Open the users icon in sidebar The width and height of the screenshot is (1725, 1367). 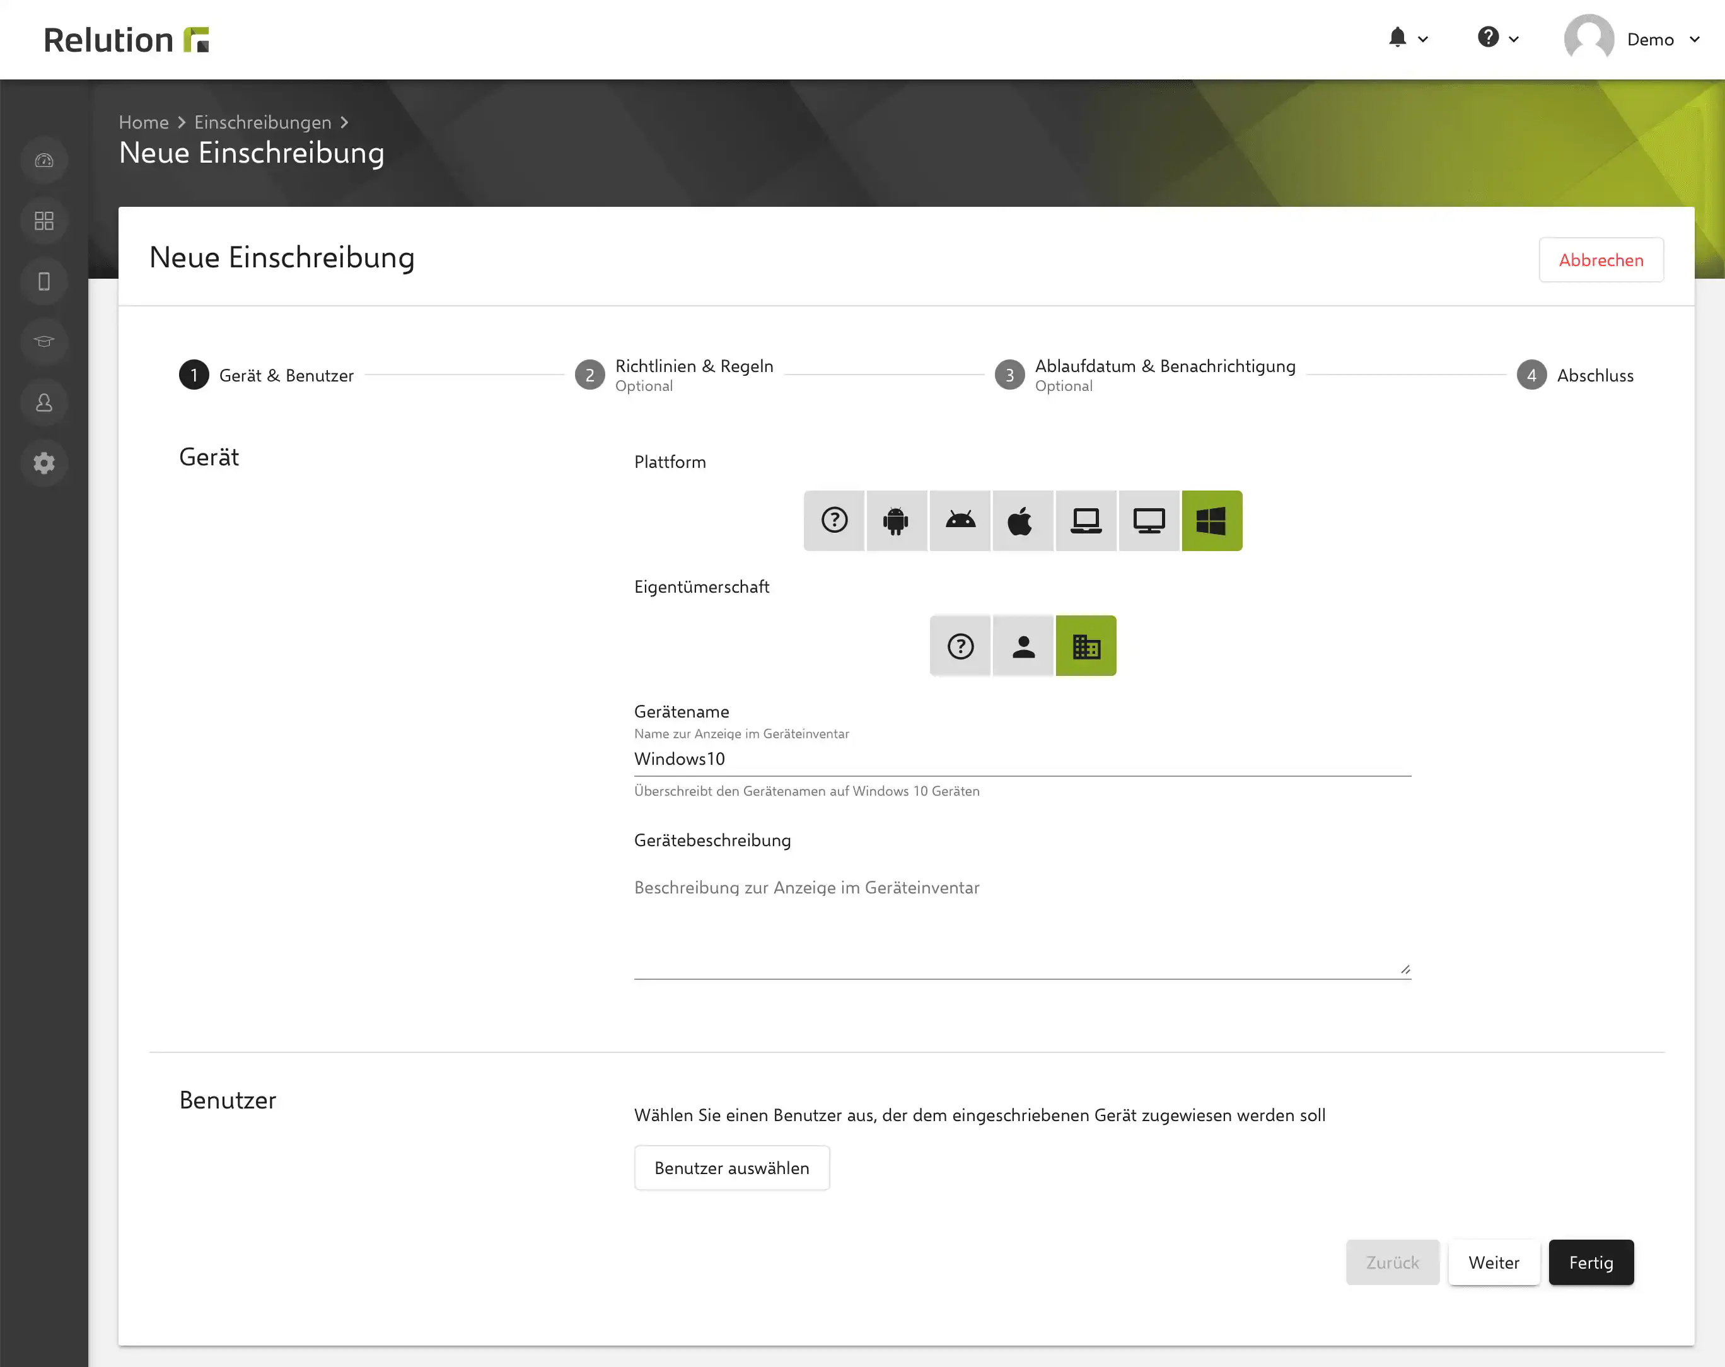coord(44,402)
